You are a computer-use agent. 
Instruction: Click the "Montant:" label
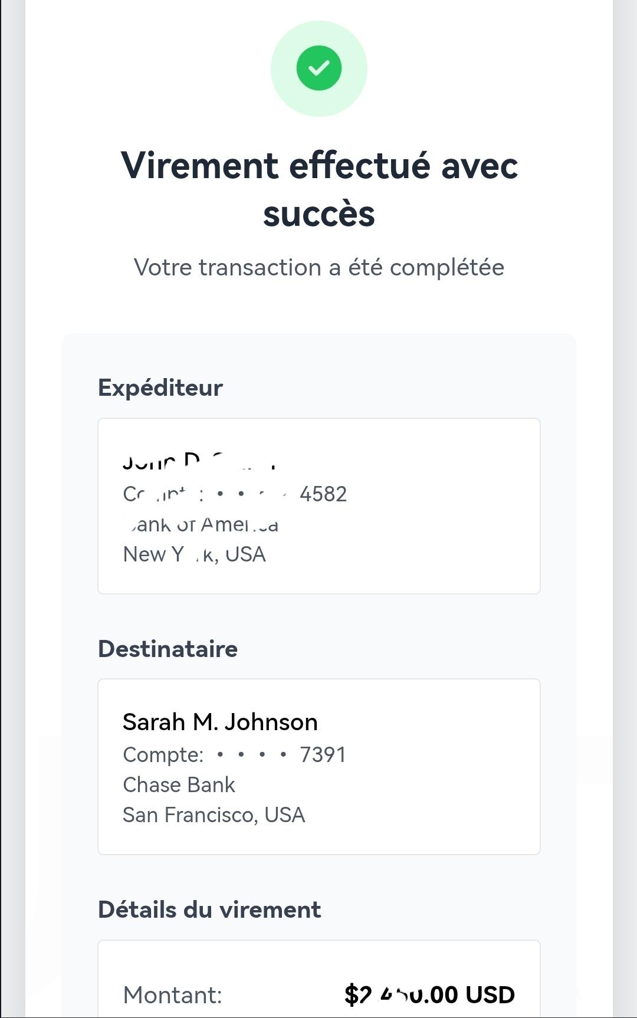point(172,995)
